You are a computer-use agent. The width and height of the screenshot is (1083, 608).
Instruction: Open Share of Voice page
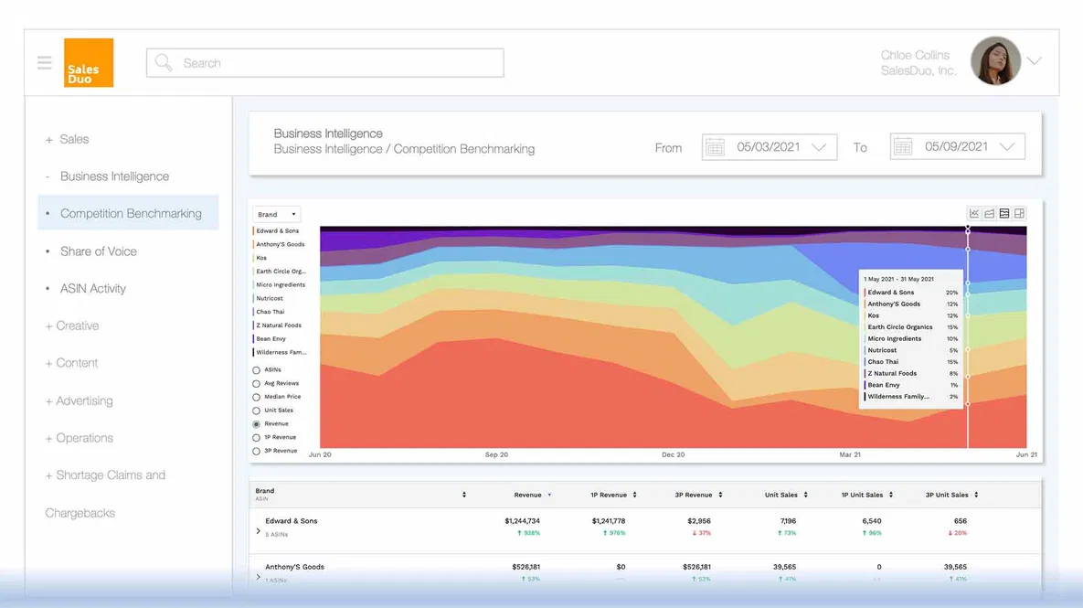click(x=98, y=251)
